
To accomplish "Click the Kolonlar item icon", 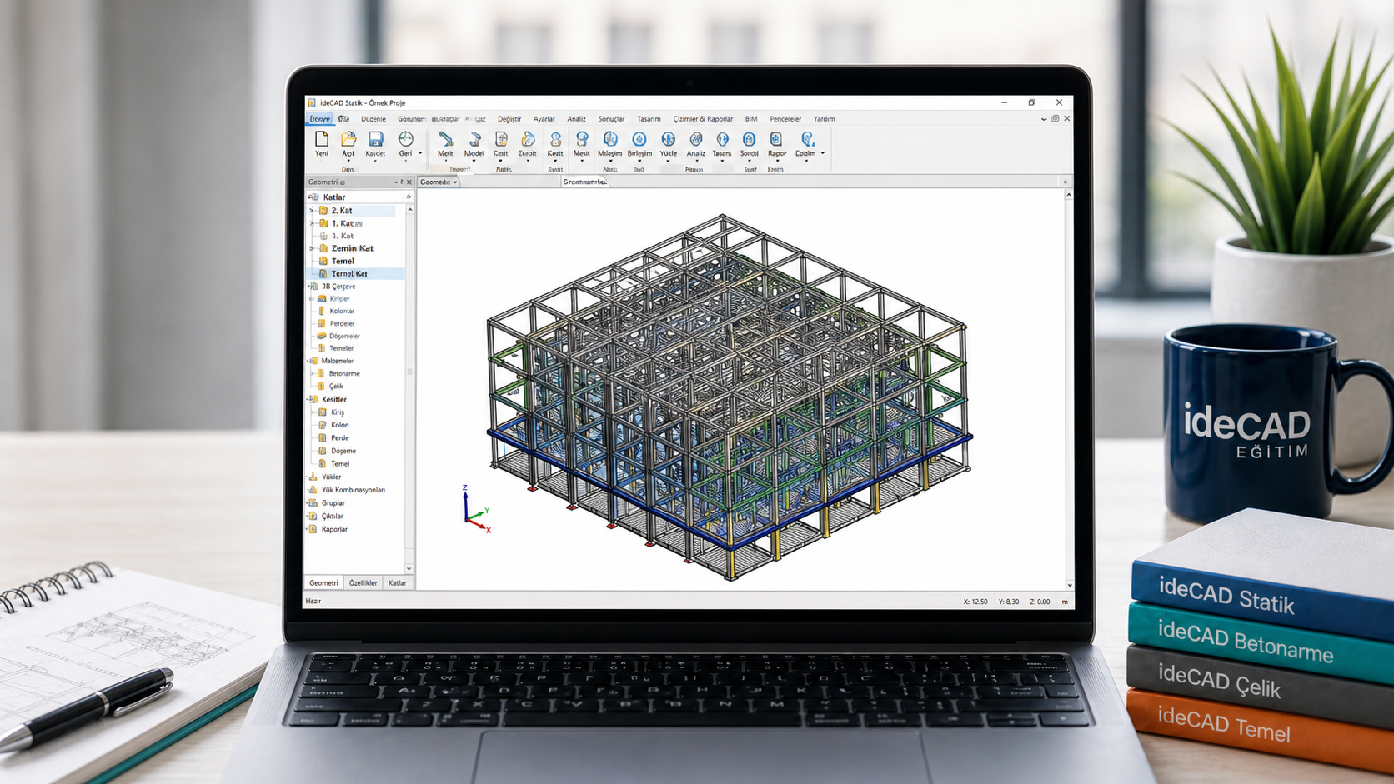I will [322, 311].
